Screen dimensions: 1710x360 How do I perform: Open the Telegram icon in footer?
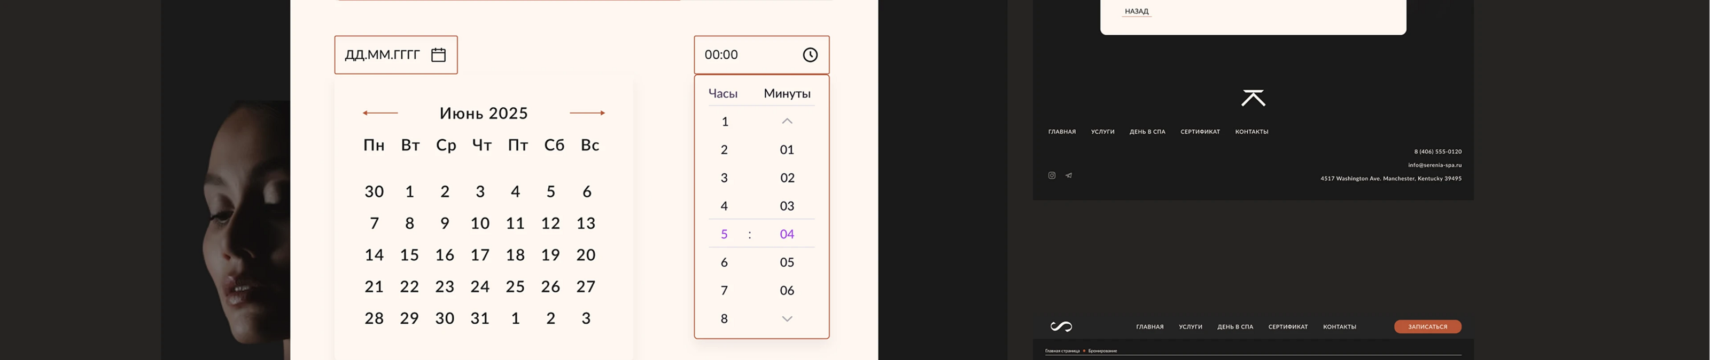point(1069,175)
